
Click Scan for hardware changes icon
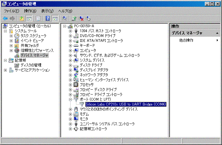pos(64,18)
